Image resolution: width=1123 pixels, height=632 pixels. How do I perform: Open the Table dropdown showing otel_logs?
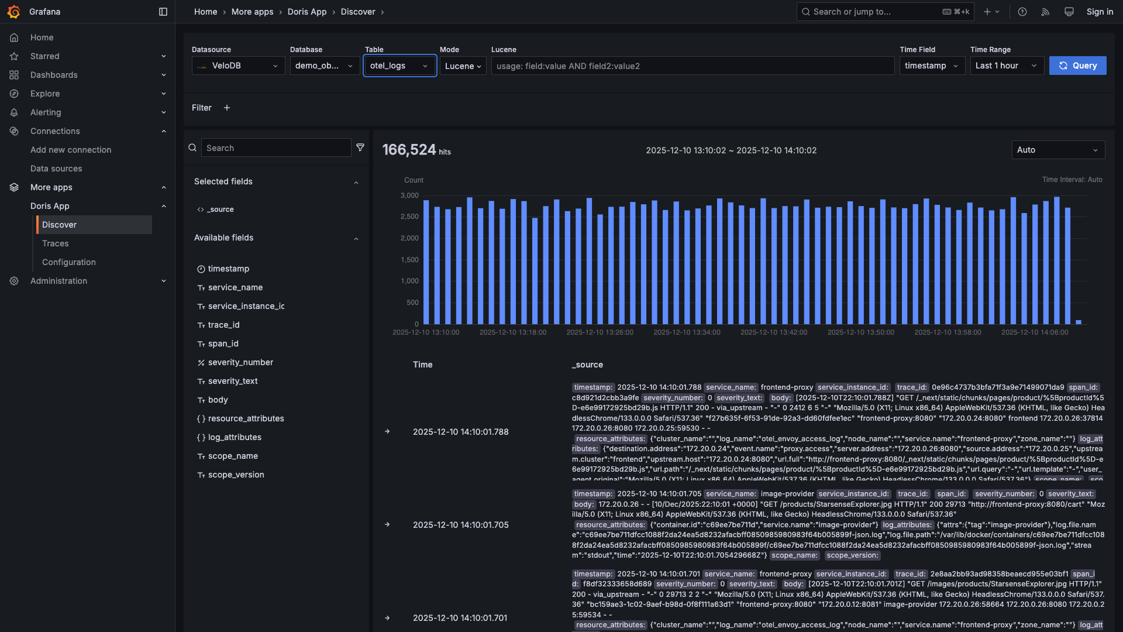[x=399, y=66]
